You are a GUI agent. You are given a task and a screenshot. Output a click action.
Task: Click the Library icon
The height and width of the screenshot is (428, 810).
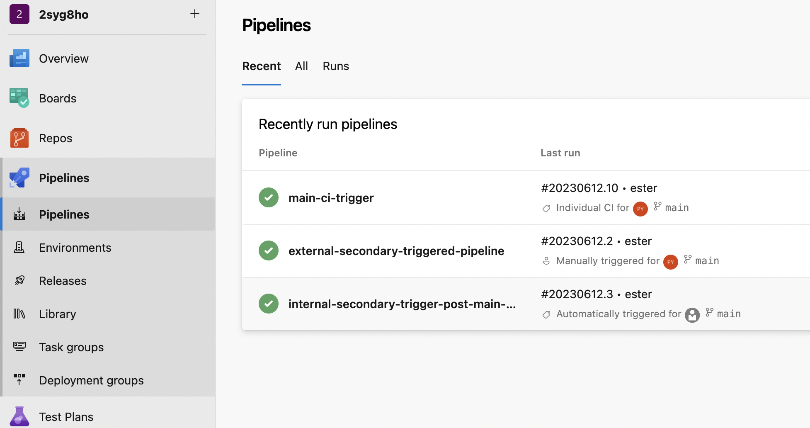coord(19,314)
